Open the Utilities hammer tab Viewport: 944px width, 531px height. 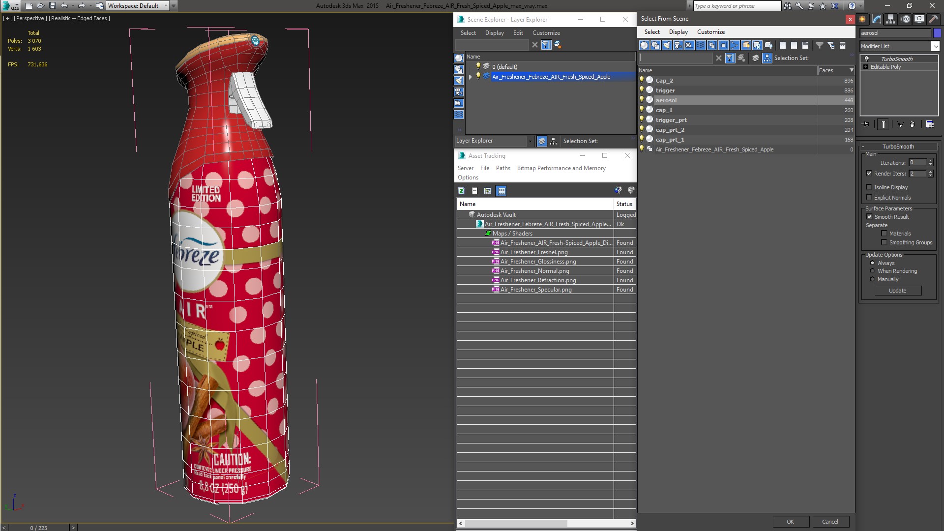pyautogui.click(x=933, y=19)
